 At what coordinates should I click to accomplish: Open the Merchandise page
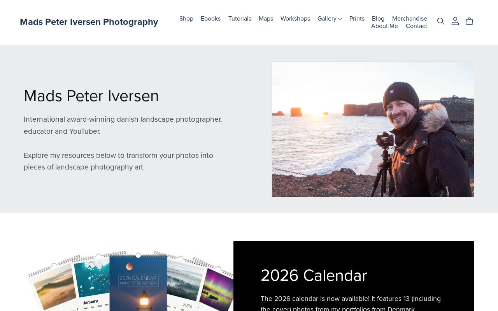(x=410, y=19)
